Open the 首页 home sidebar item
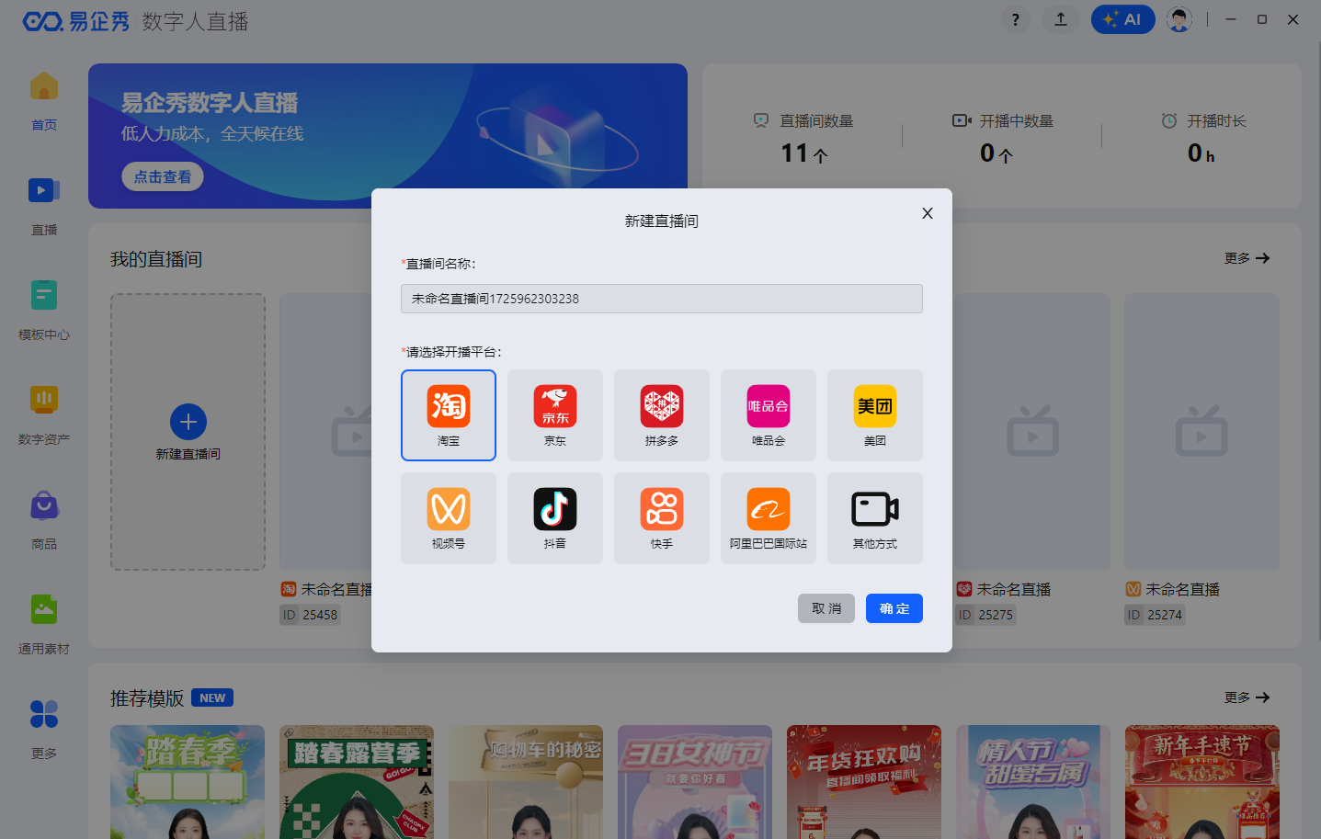 (x=44, y=101)
